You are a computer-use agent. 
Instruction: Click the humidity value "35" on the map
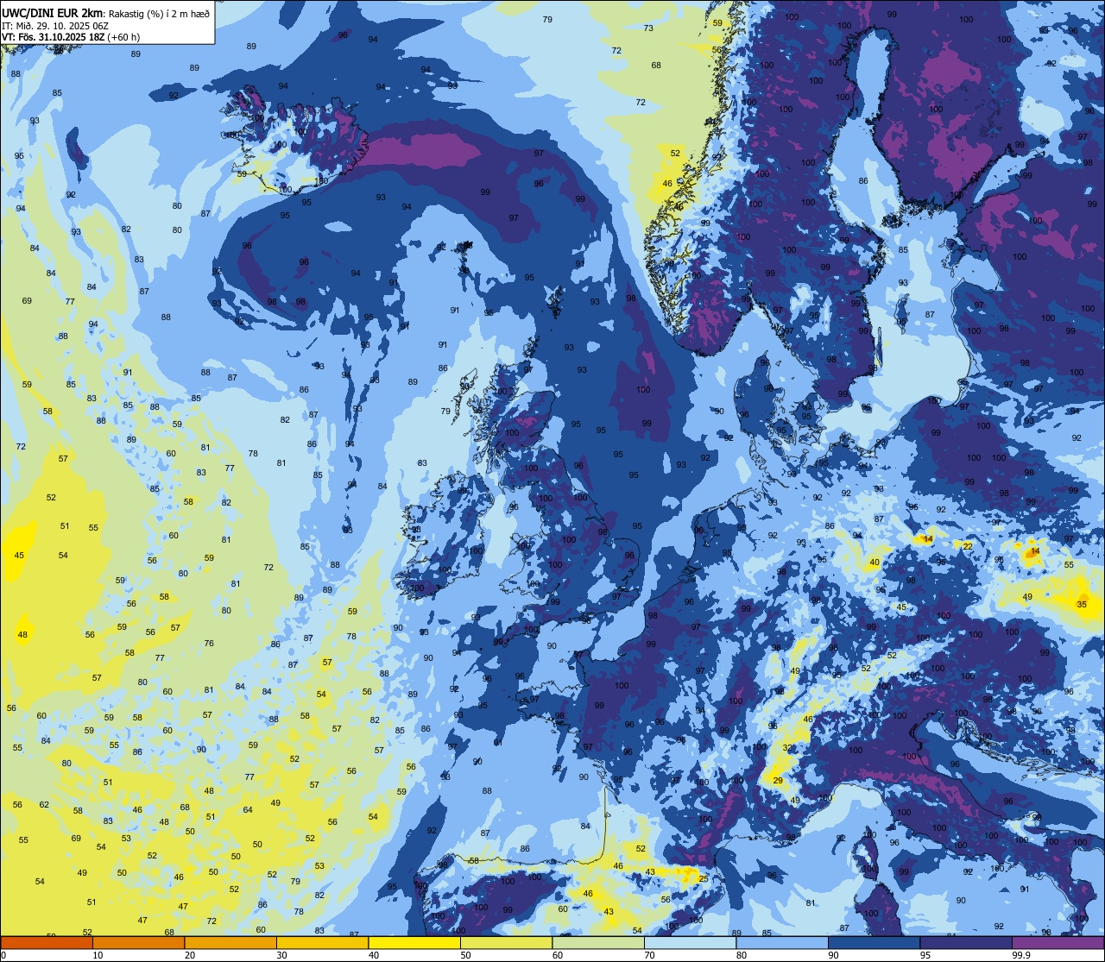[x=1082, y=605]
